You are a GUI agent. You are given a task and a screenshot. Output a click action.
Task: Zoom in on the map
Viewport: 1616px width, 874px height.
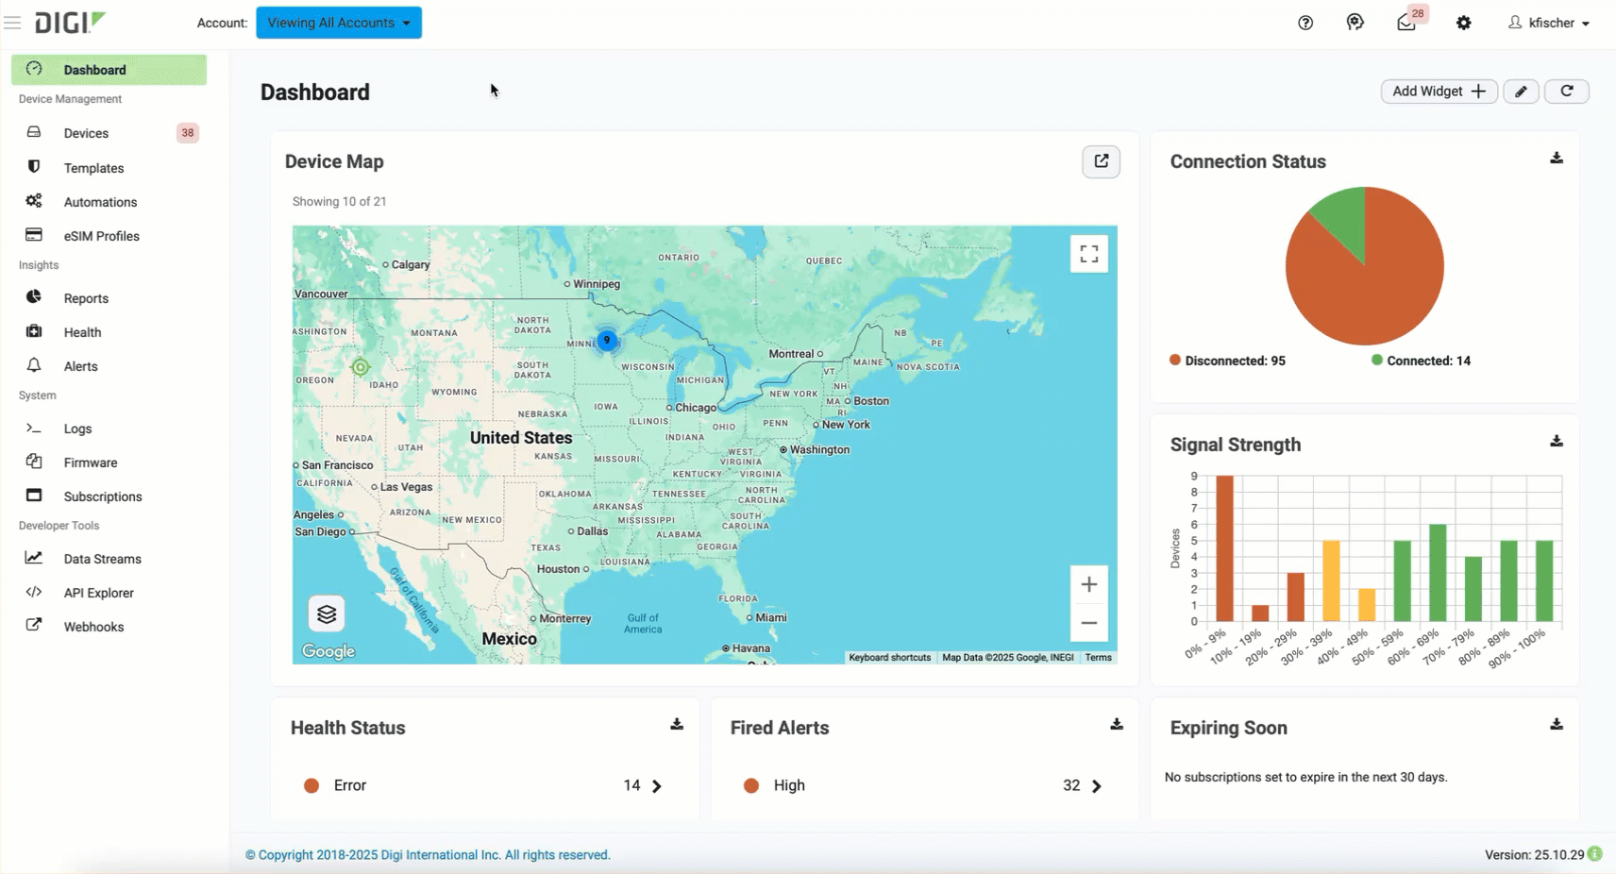click(1088, 584)
